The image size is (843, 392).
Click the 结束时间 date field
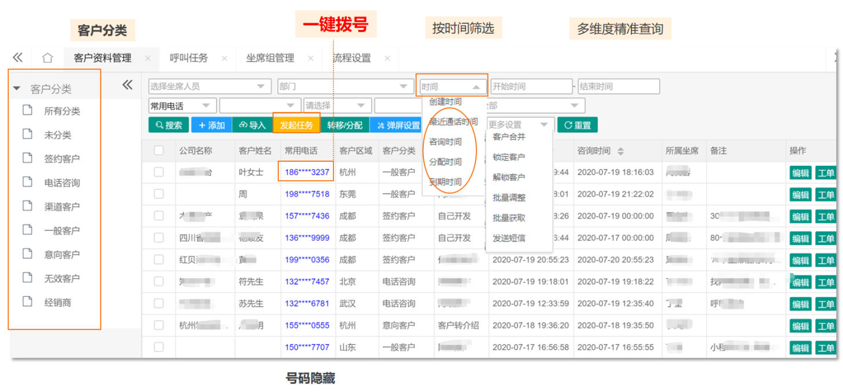[x=619, y=86]
